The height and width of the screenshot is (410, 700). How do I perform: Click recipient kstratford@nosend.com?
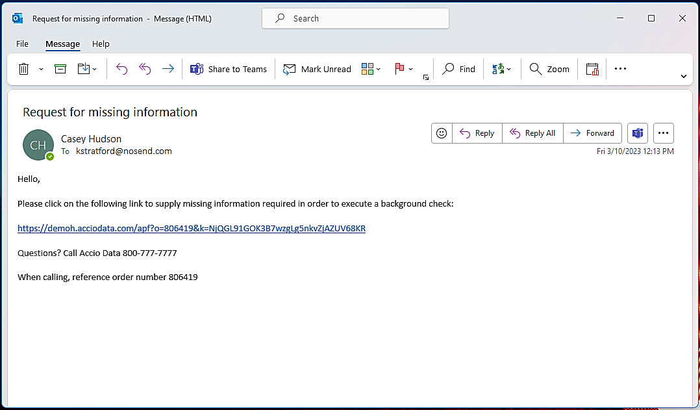(123, 151)
